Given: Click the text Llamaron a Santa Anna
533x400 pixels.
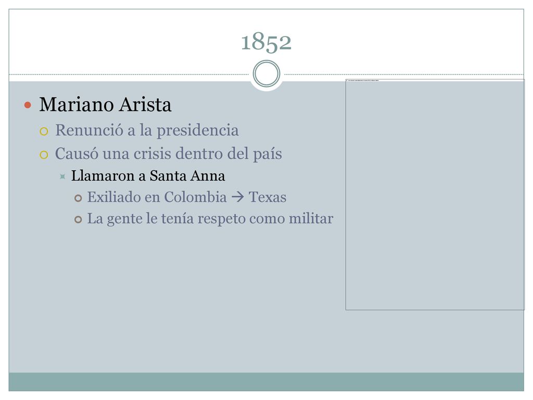Looking at the screenshot, I should coord(148,176).
